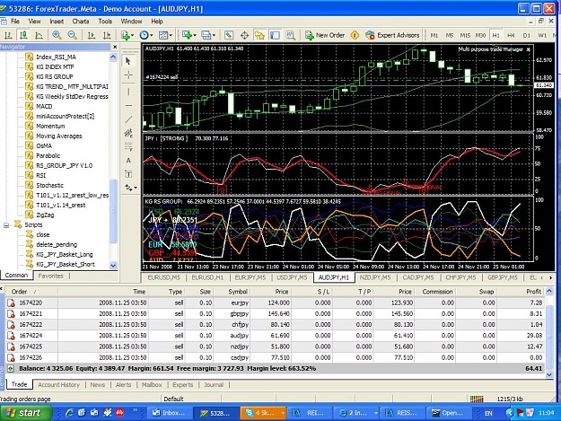The width and height of the screenshot is (561, 421).
Task: Click the Windows start button
Action: (x=25, y=413)
